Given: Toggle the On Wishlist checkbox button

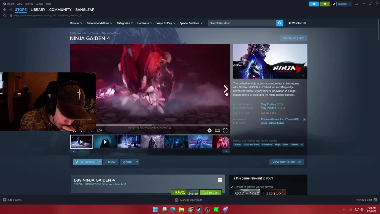Looking at the screenshot, I should [x=85, y=162].
